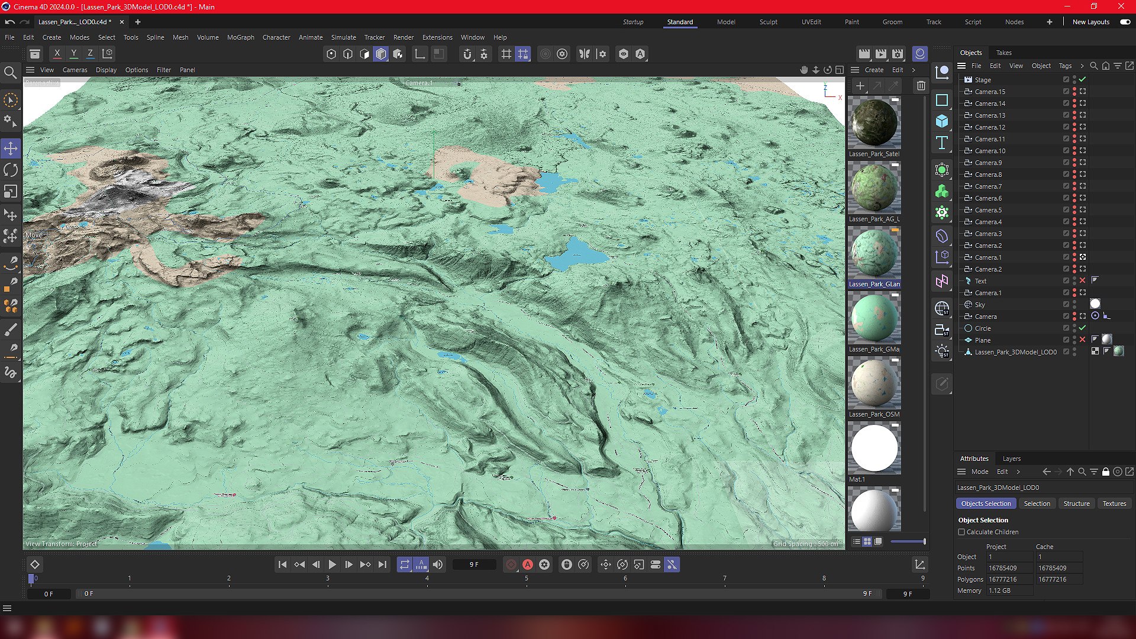Screen dimensions: 1136x639
Task: Toggle X axis lock
Action: point(57,54)
